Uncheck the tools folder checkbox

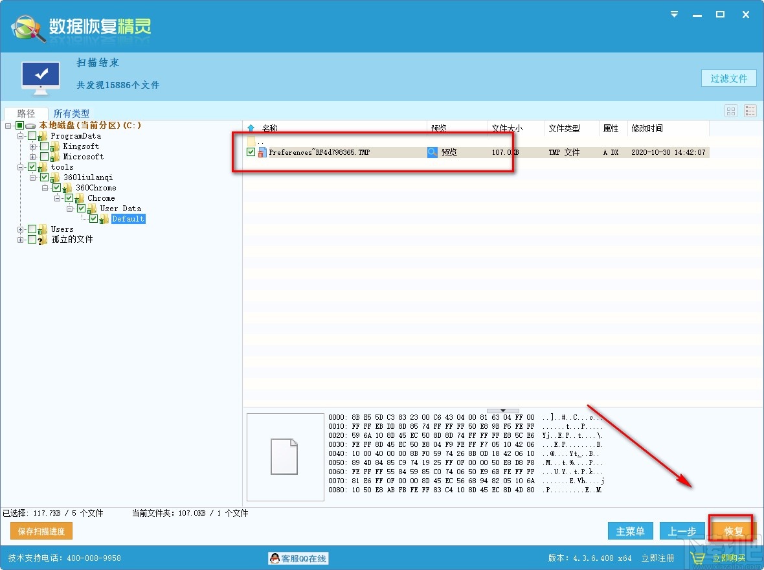tap(32, 166)
